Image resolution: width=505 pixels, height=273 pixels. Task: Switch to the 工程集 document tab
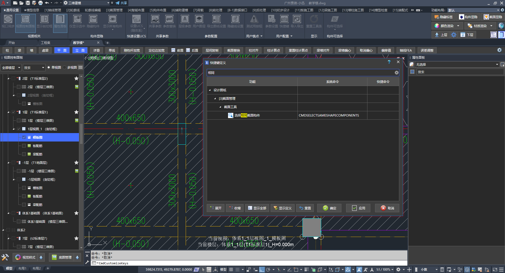(46, 43)
